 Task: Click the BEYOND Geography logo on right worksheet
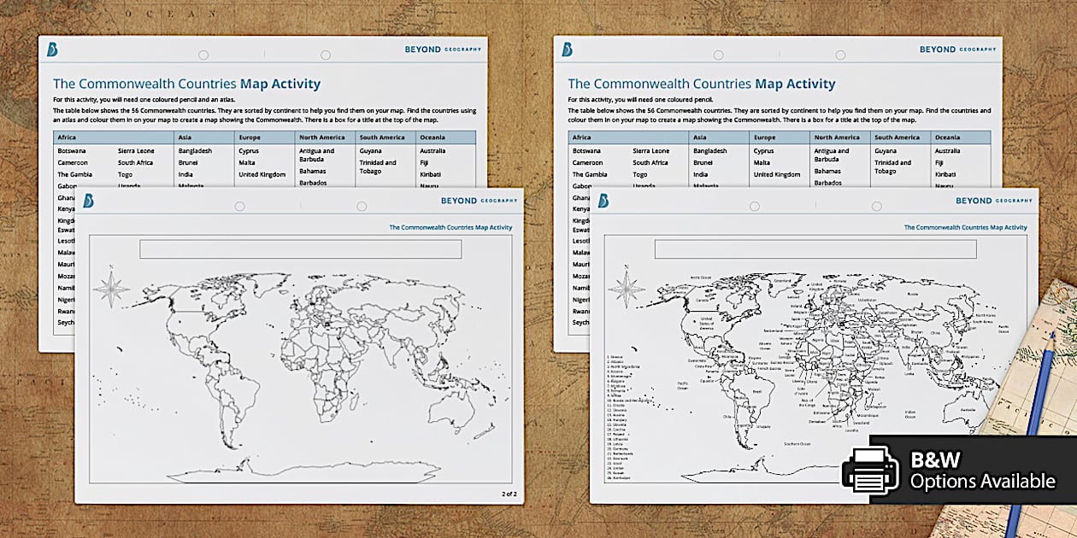[960, 50]
